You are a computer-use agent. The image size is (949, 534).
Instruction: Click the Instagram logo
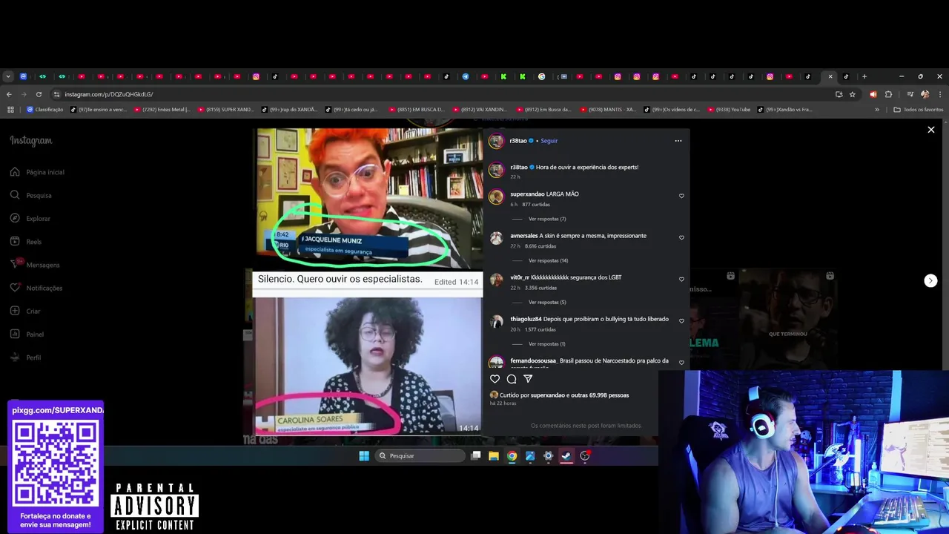[x=31, y=141]
